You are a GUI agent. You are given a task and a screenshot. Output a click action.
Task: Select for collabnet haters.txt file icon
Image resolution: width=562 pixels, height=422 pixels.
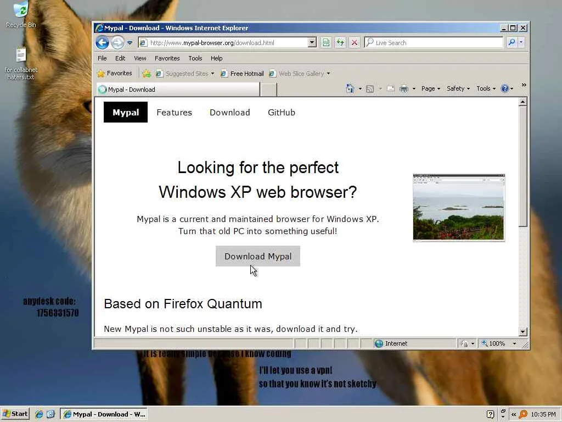click(x=21, y=64)
